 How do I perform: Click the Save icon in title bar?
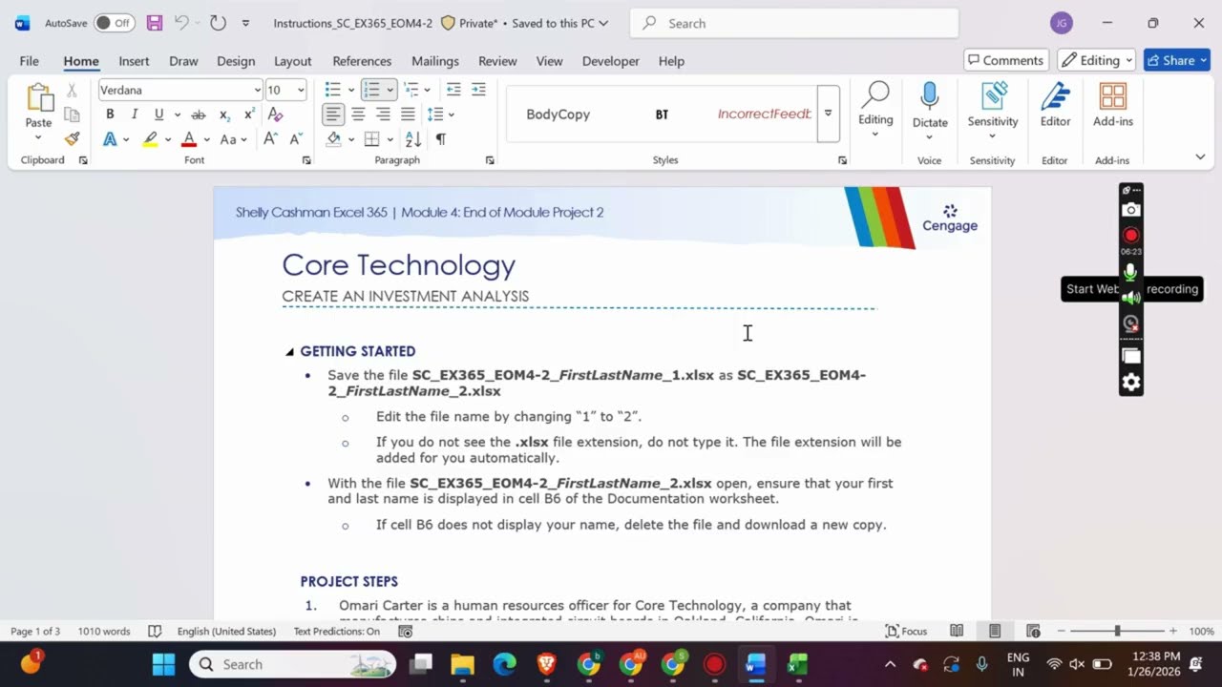pyautogui.click(x=154, y=23)
